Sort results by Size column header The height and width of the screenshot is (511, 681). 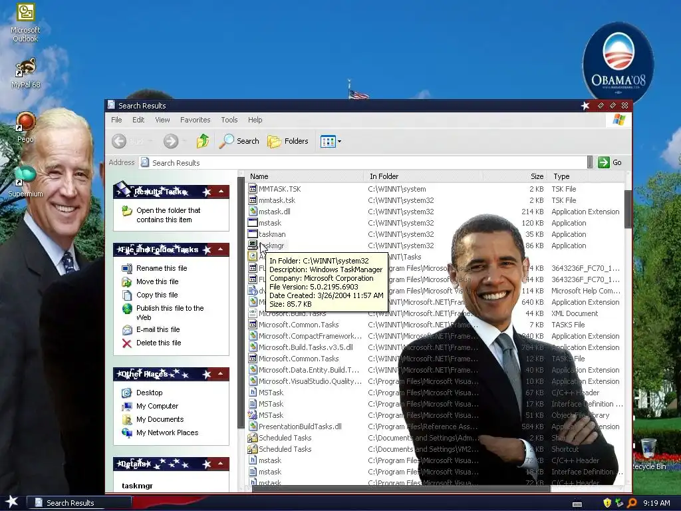click(515, 176)
